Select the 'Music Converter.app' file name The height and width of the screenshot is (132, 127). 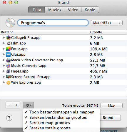(x=29, y=66)
